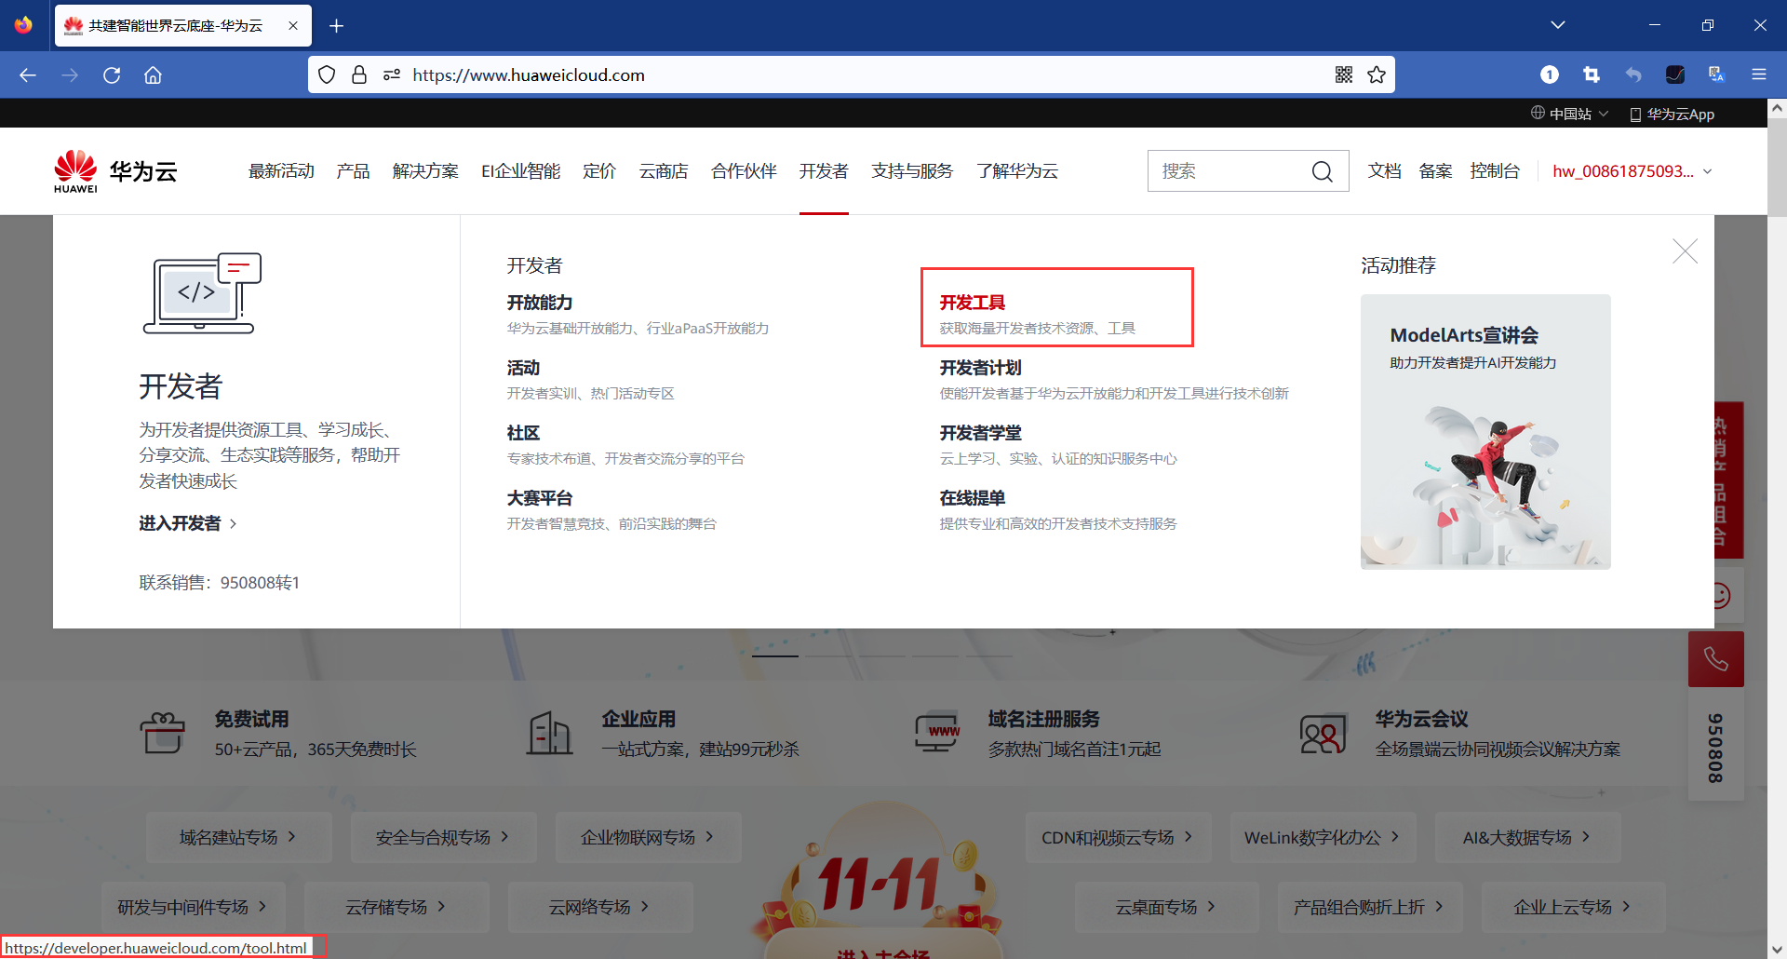
Task: Click the shield tracking protection icon
Action: pyautogui.click(x=326, y=74)
